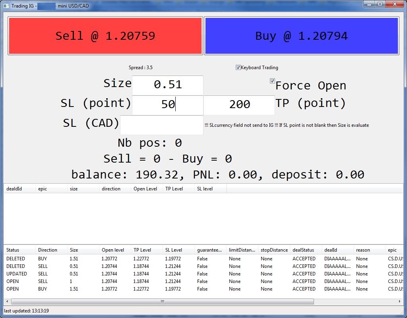Screen dimensions: 407x318
Task: Click the 1.22772 TP Level cell in first row
Action: (141, 259)
